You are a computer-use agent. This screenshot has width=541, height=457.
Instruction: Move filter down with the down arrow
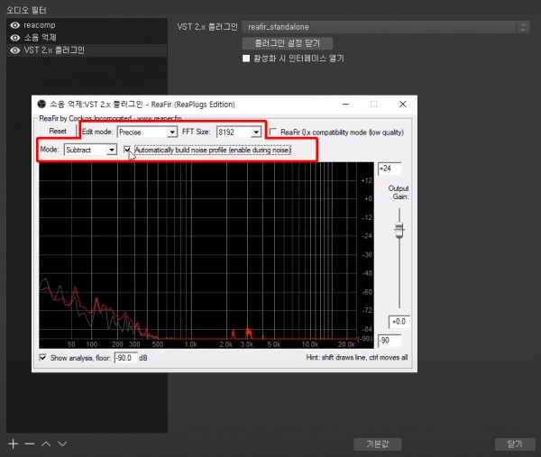(61, 444)
